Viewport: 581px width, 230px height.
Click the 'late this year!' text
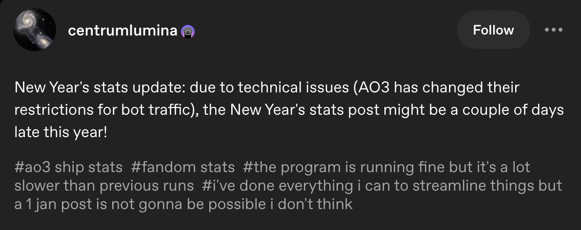click(60, 132)
